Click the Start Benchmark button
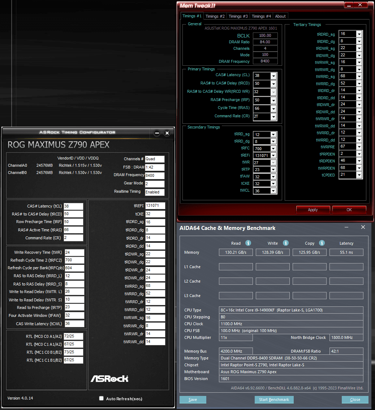Screen dimensions: 375x410 [x=274, y=400]
